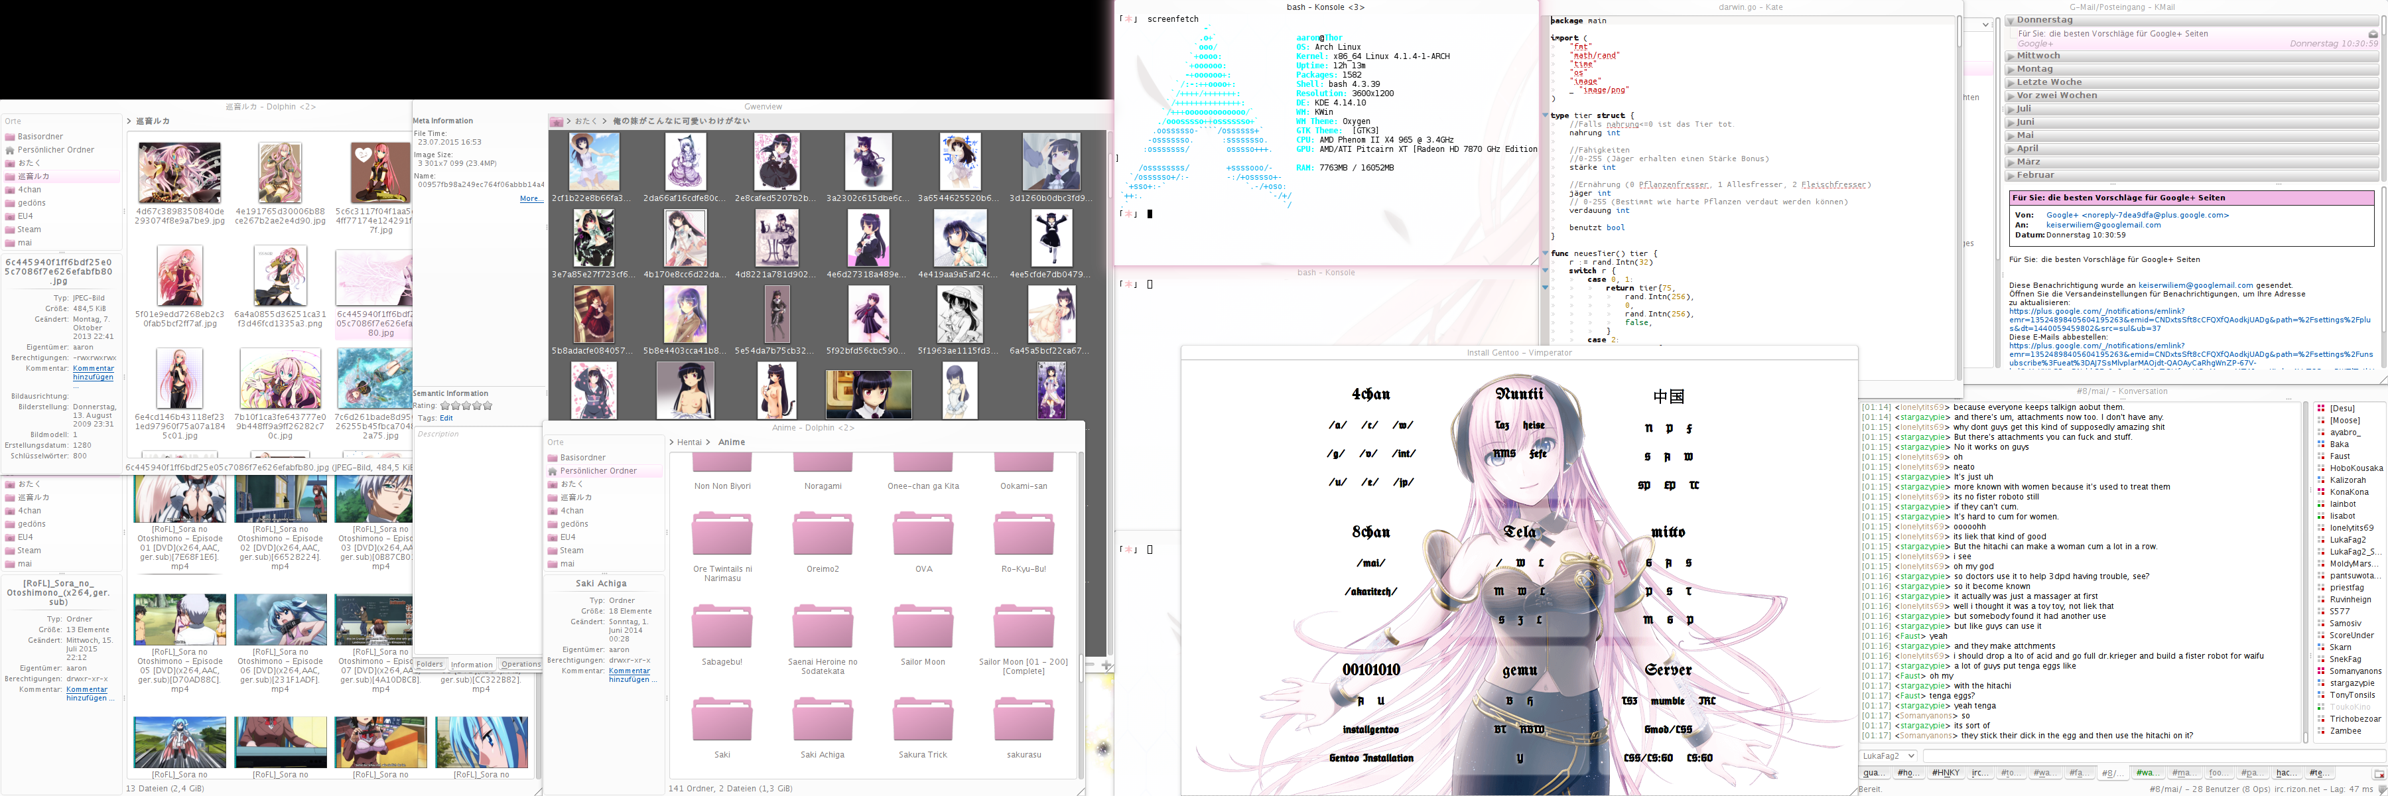The image size is (2388, 796).
Task: Expand the Februar group in KMail
Action: point(2011,175)
